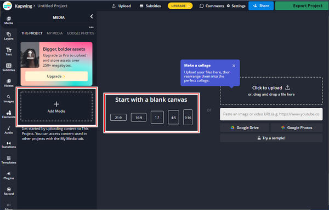Select the Text tool in sidebar
Screen dimensions: 329x210
pyautogui.click(x=9, y=51)
